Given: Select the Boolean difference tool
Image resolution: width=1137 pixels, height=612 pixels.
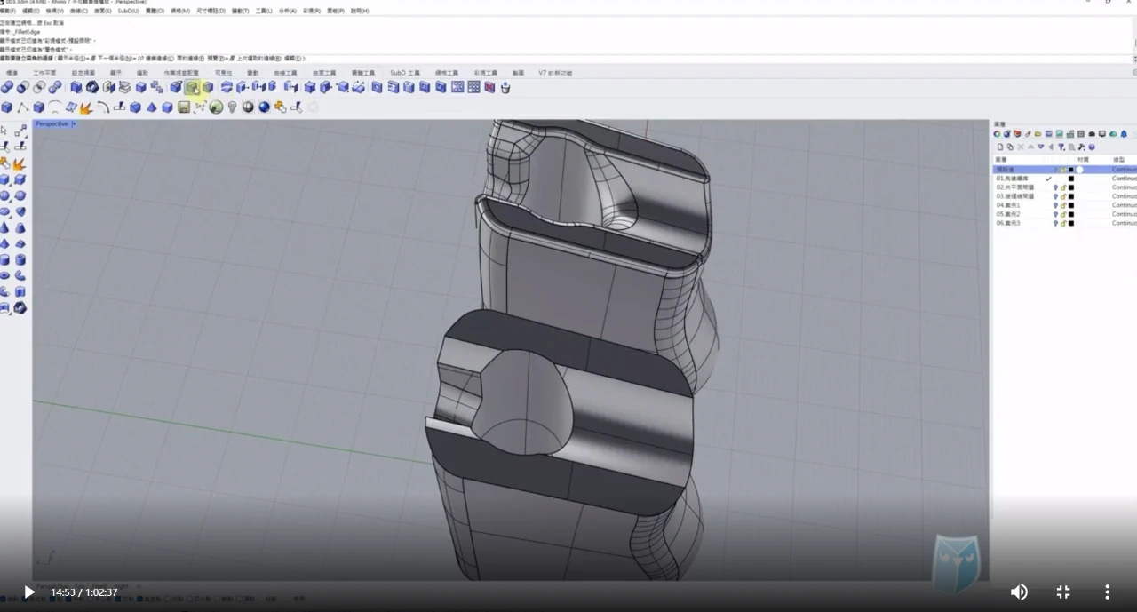Looking at the screenshot, I should click(x=23, y=87).
